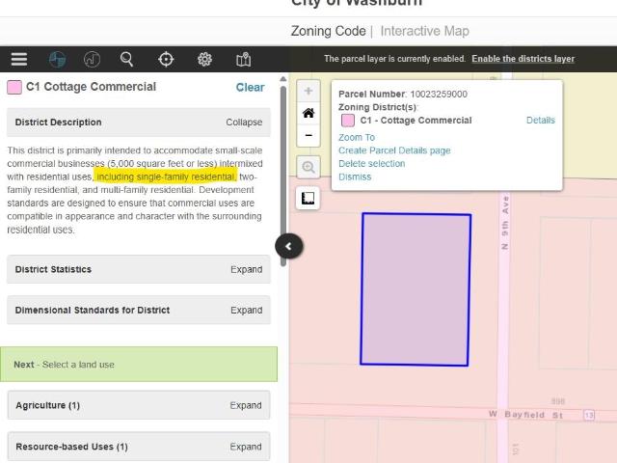Image resolution: width=617 pixels, height=463 pixels.
Task: Expand the District Statistics section
Action: point(247,269)
